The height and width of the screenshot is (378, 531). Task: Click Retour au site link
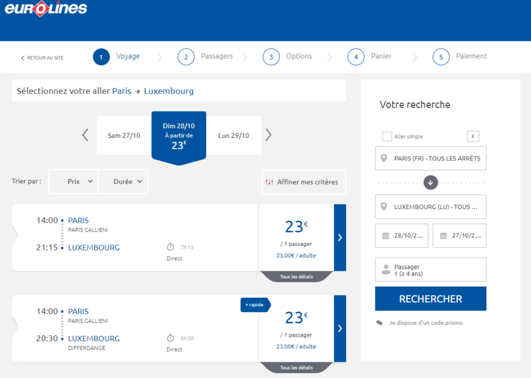point(43,58)
